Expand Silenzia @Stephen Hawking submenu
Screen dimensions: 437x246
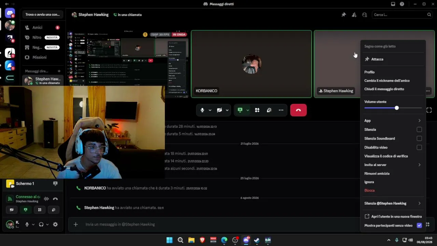click(393, 203)
